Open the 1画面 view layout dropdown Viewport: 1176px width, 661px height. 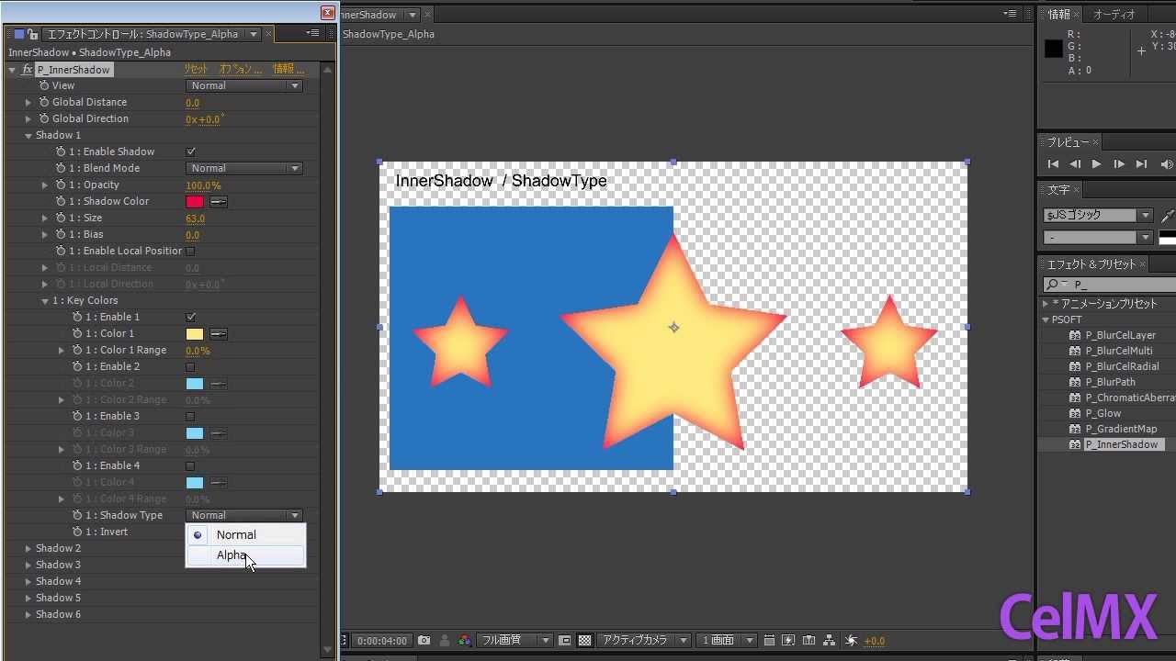[x=726, y=641]
